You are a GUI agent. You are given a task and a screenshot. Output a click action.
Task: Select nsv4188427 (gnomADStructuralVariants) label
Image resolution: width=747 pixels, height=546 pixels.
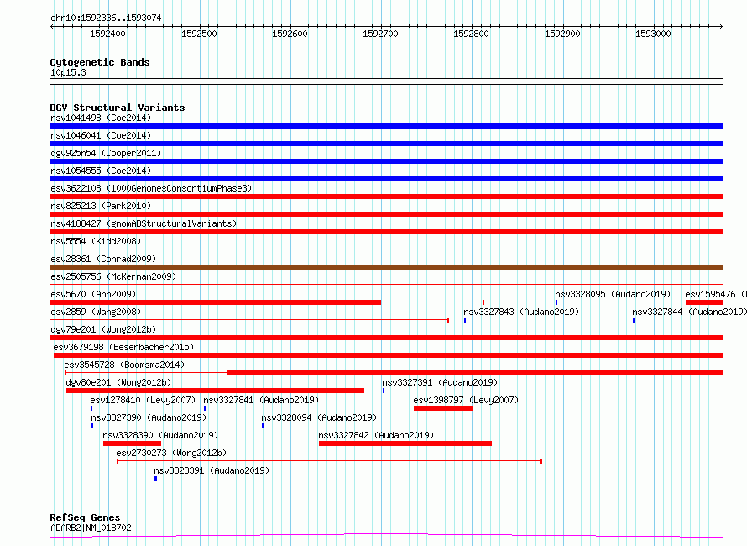144,223
